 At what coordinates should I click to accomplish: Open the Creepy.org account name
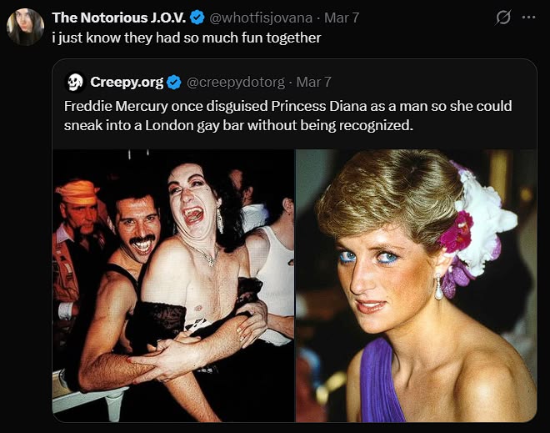pos(127,82)
